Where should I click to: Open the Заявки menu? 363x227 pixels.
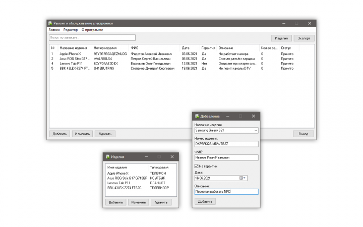point(54,30)
